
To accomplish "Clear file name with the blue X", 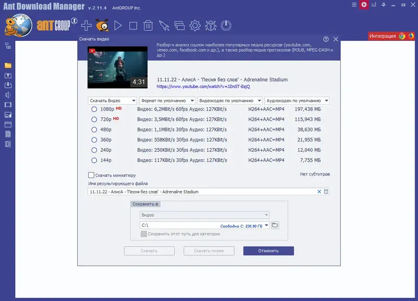I will (319, 192).
